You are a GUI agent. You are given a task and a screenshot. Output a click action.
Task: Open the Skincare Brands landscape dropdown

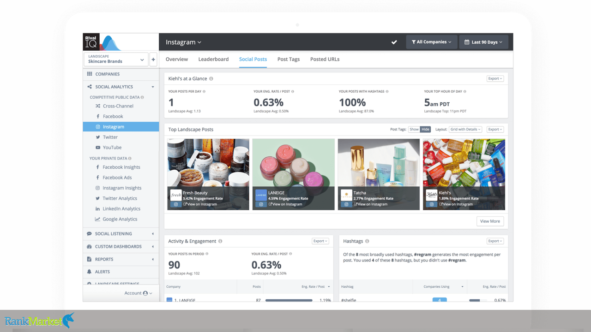[x=115, y=59]
